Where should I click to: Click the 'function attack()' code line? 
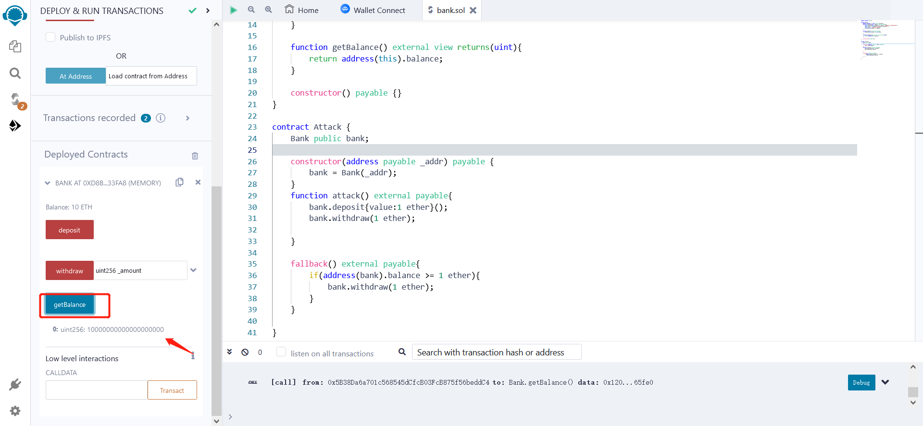pos(371,195)
